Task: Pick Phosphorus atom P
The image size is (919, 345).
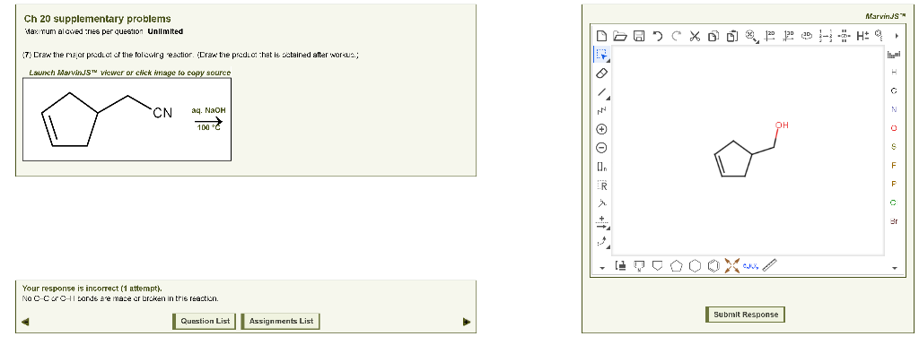Action: 894,185
